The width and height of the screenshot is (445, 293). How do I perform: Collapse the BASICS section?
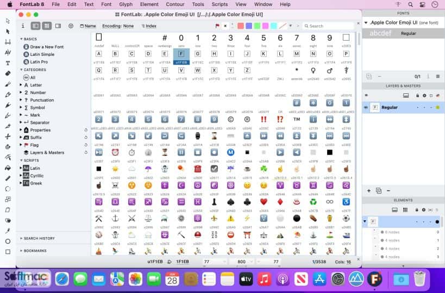[21, 39]
